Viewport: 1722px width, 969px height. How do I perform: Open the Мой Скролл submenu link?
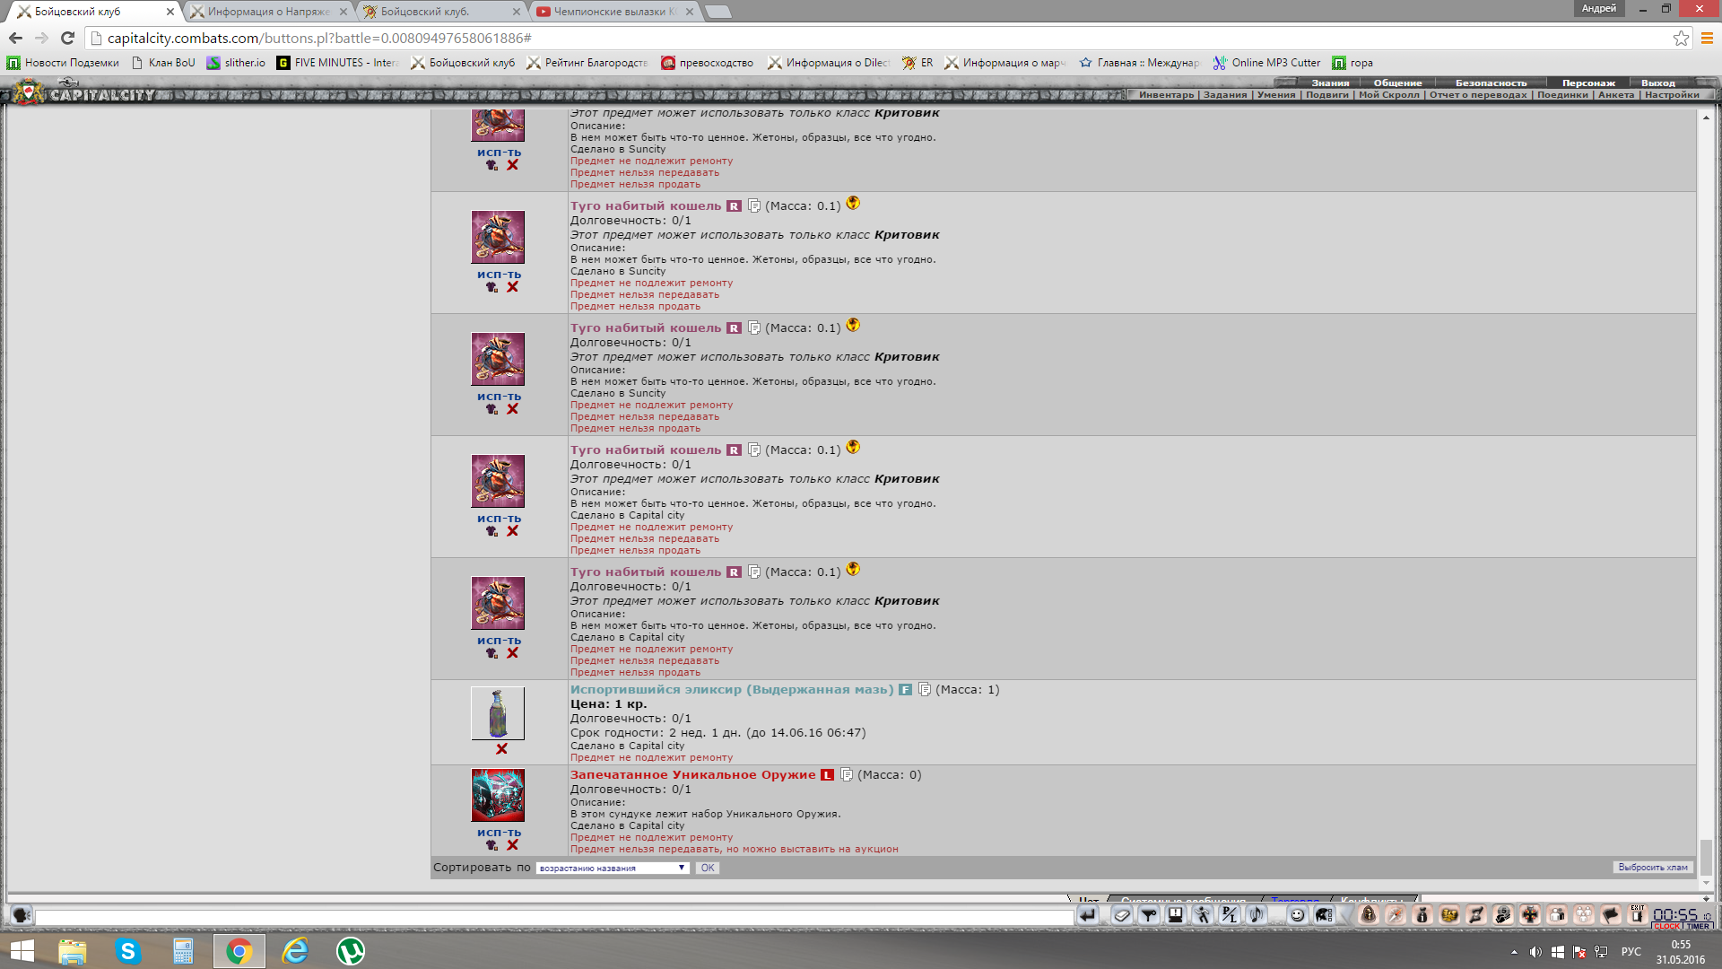click(x=1388, y=95)
